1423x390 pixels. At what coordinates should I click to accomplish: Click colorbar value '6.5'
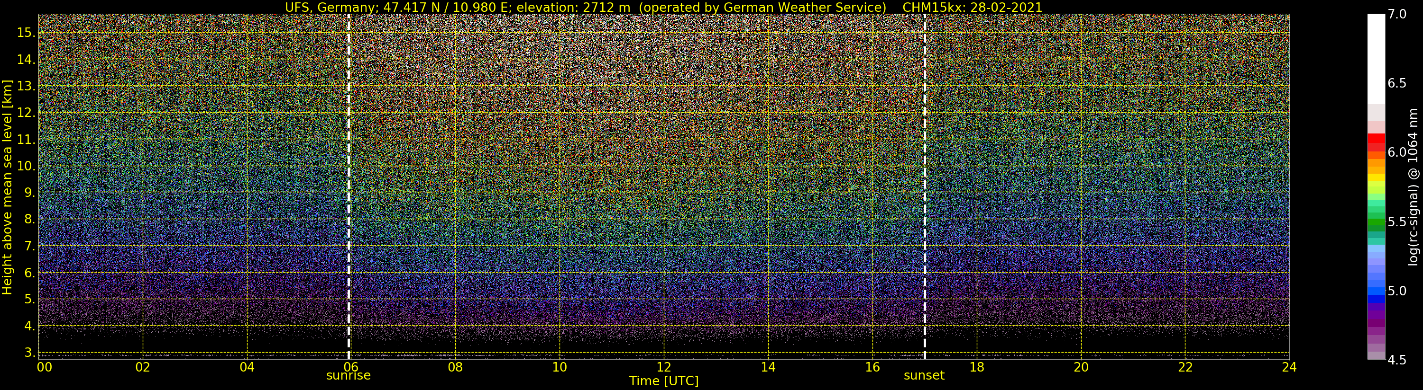tap(1397, 83)
